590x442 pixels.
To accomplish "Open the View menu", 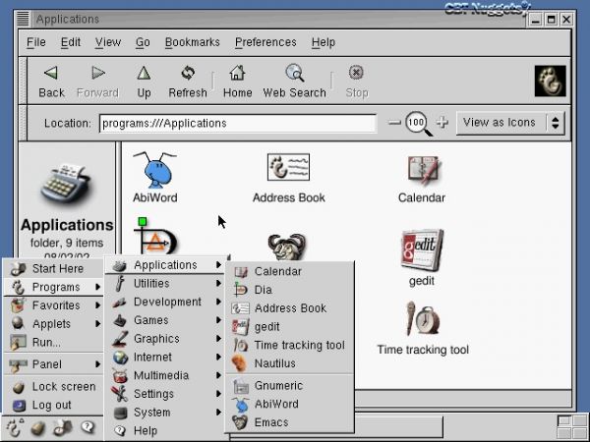I will point(107,42).
